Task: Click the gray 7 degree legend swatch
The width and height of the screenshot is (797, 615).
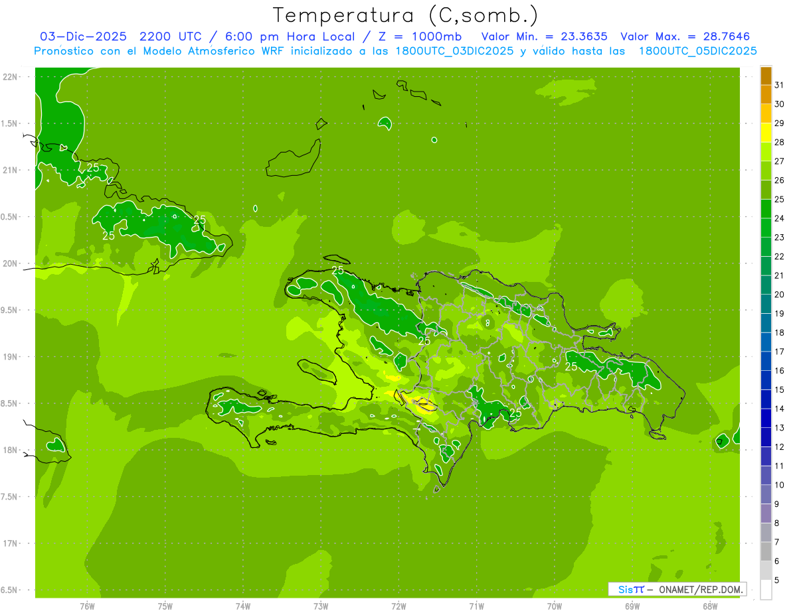Action: (766, 533)
